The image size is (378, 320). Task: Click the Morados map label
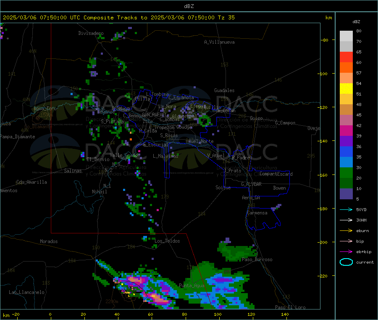[x=49, y=241]
